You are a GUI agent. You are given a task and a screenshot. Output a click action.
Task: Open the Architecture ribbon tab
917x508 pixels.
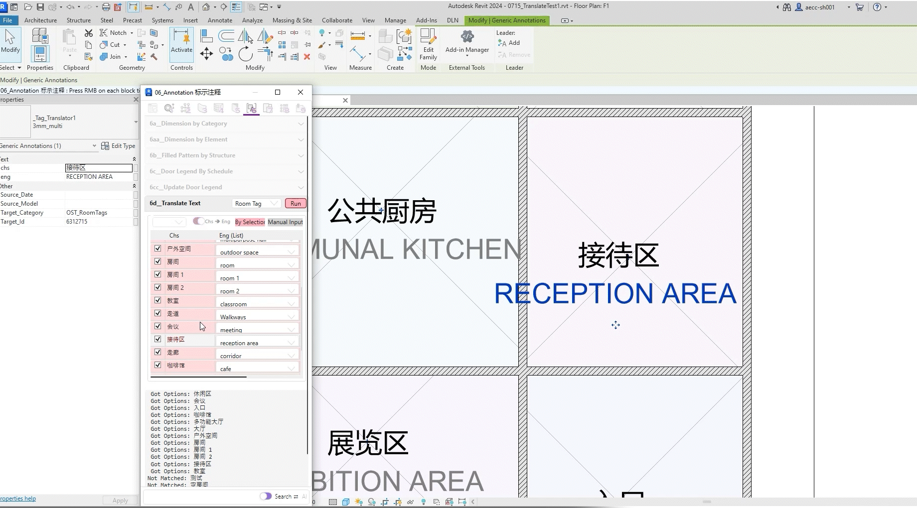coord(40,20)
